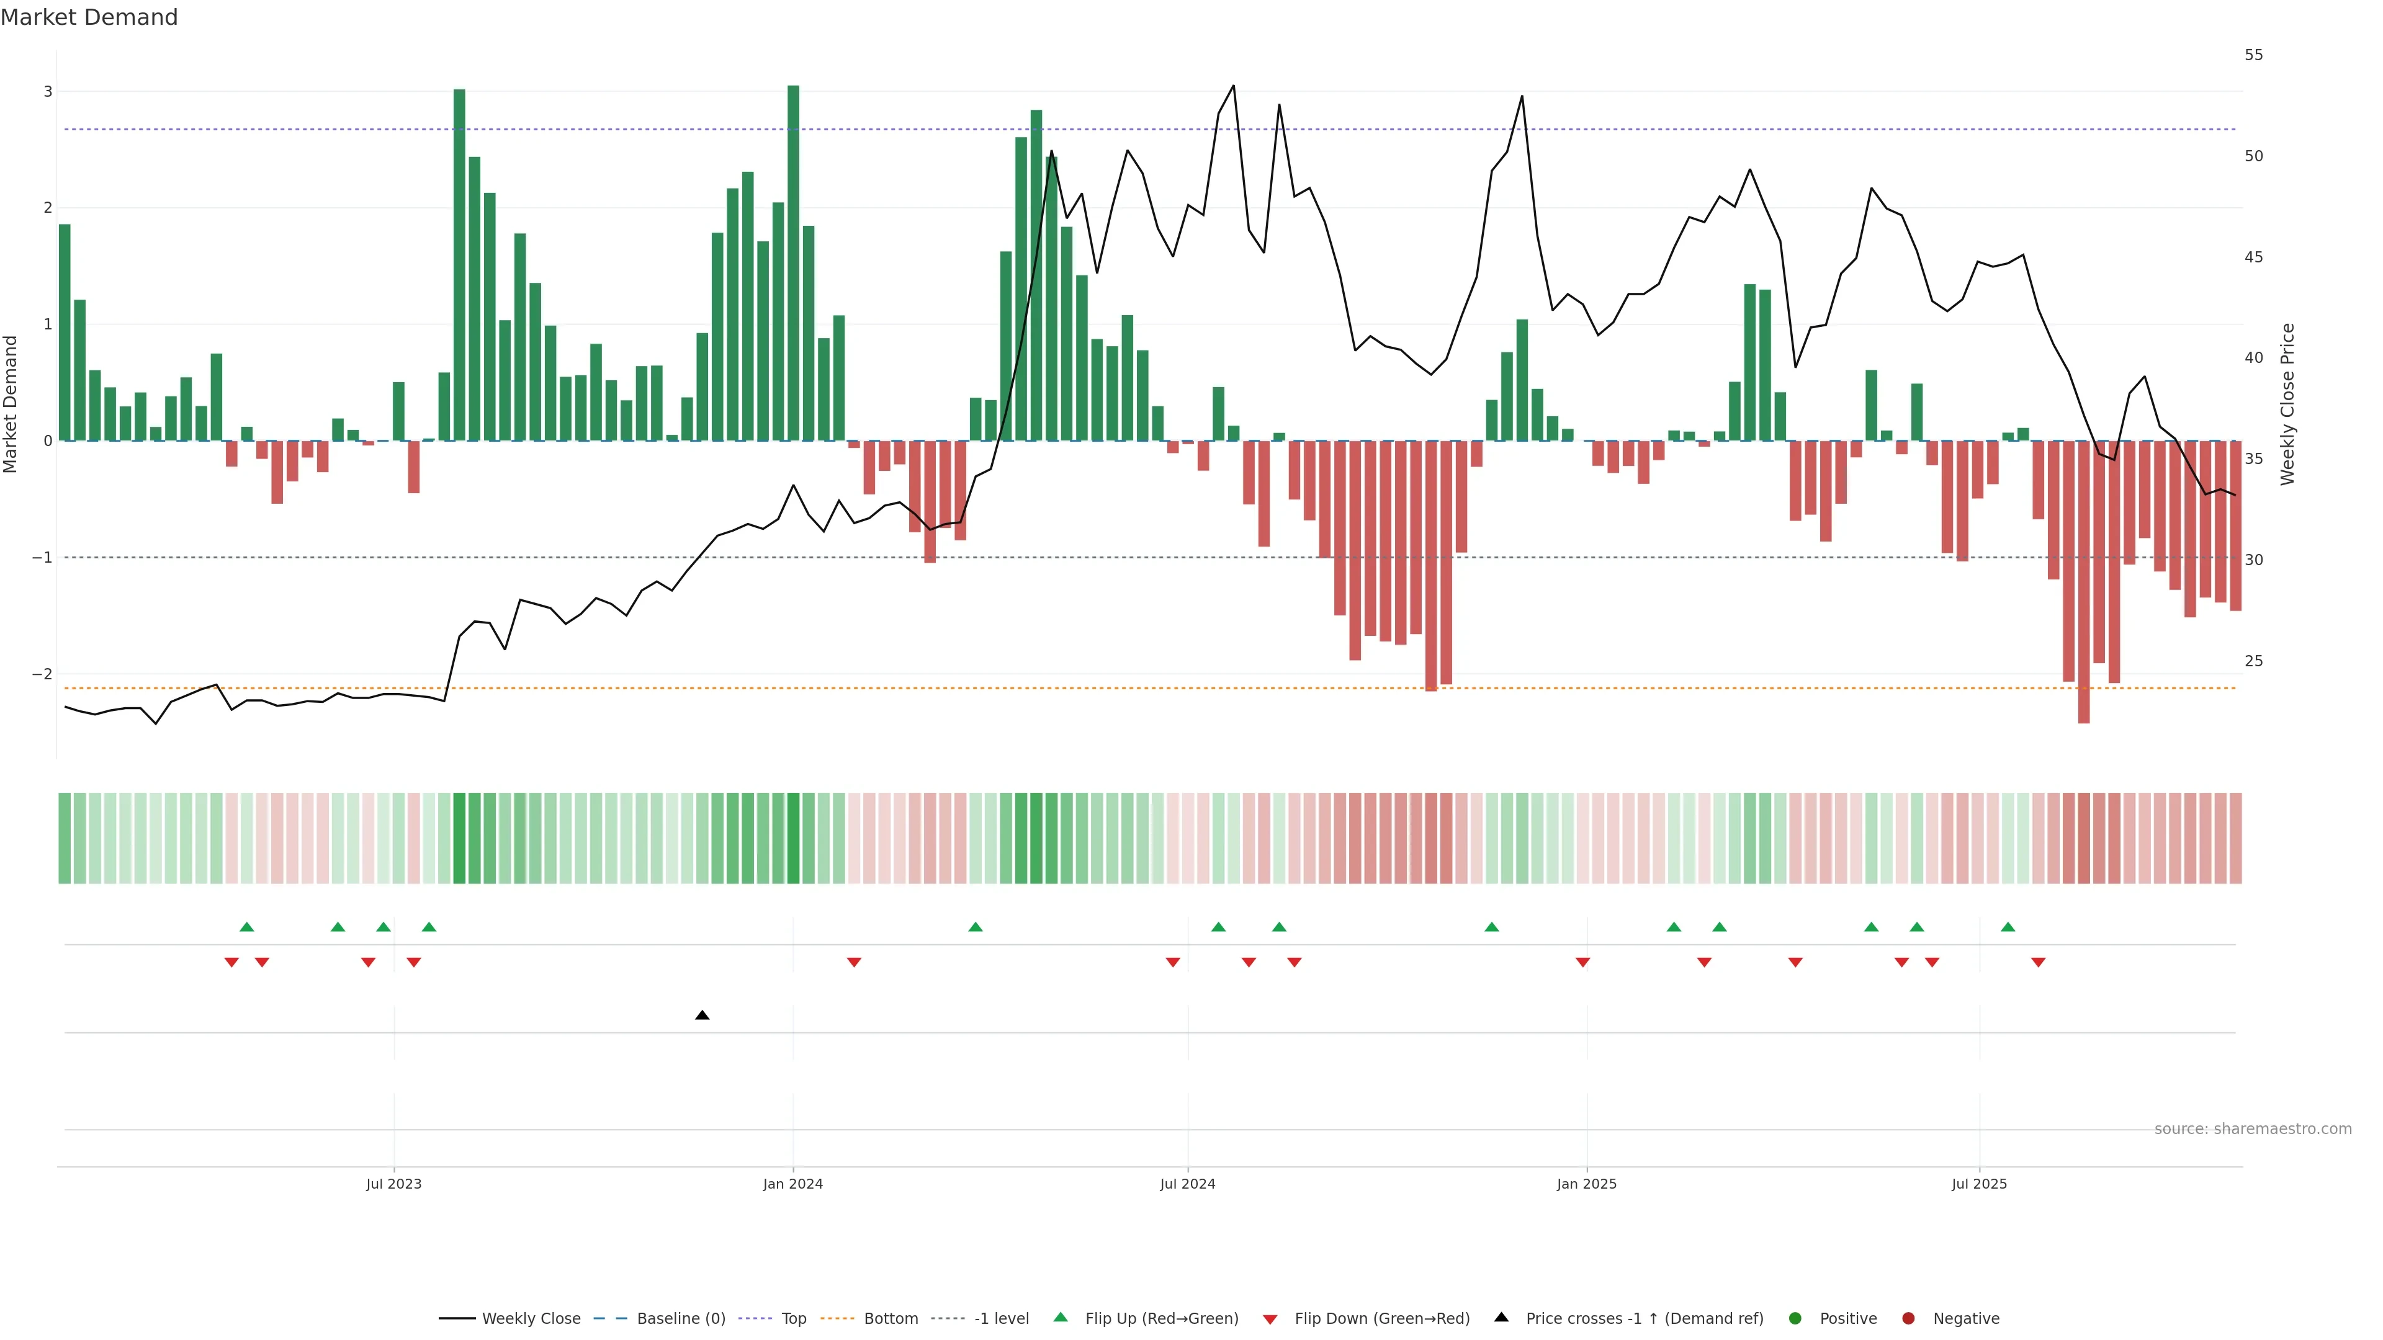The image size is (2383, 1340).
Task: Click the black price-cross triangle marker near late 2023
Action: (x=702, y=1016)
